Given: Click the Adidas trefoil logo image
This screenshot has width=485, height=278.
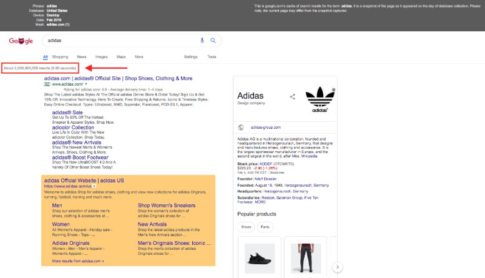Looking at the screenshot, I should tap(320, 99).
